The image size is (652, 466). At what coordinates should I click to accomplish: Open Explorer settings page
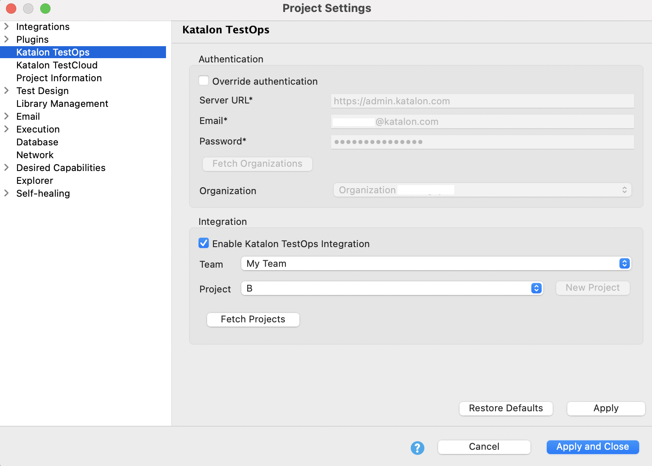[35, 180]
